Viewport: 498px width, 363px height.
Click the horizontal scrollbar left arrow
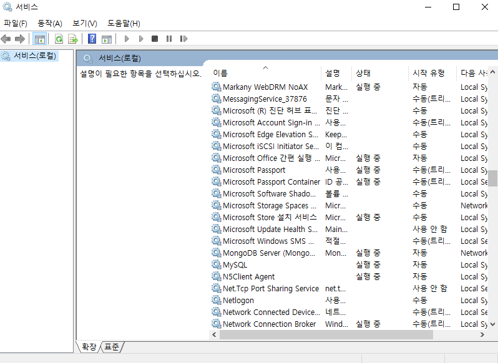pos(214,334)
